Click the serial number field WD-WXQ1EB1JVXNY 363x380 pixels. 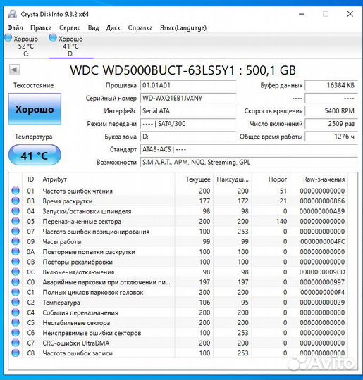tap(188, 98)
